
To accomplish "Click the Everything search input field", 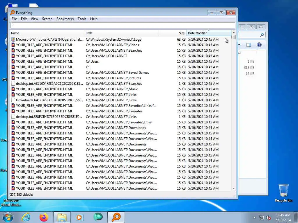I will click(x=123, y=26).
